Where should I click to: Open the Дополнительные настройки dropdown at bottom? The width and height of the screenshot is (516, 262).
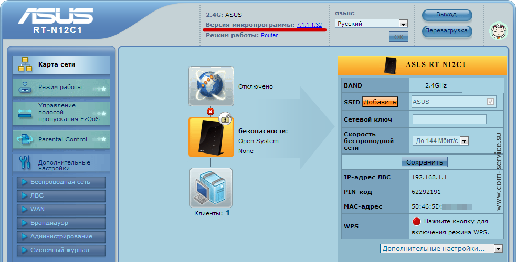click(x=441, y=249)
